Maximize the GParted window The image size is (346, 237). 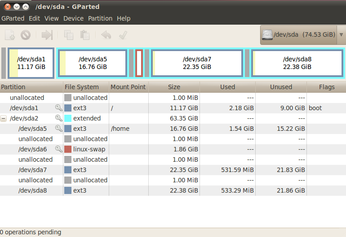(26, 7)
